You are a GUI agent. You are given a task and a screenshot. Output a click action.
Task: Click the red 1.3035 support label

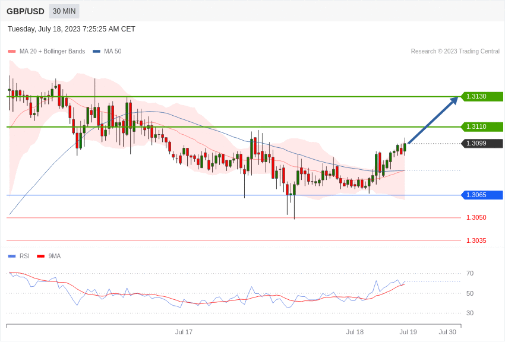click(x=476, y=240)
